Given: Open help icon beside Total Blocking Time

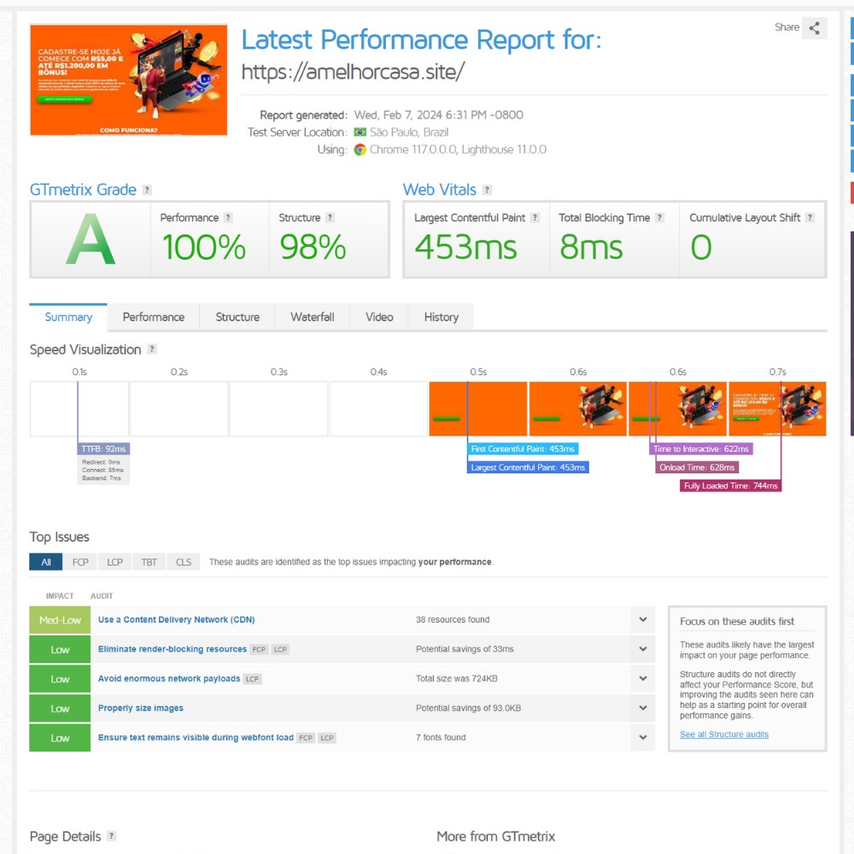Looking at the screenshot, I should tap(659, 218).
